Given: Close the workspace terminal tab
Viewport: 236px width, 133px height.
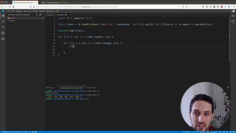Looking at the screenshot, I should 84,88.
